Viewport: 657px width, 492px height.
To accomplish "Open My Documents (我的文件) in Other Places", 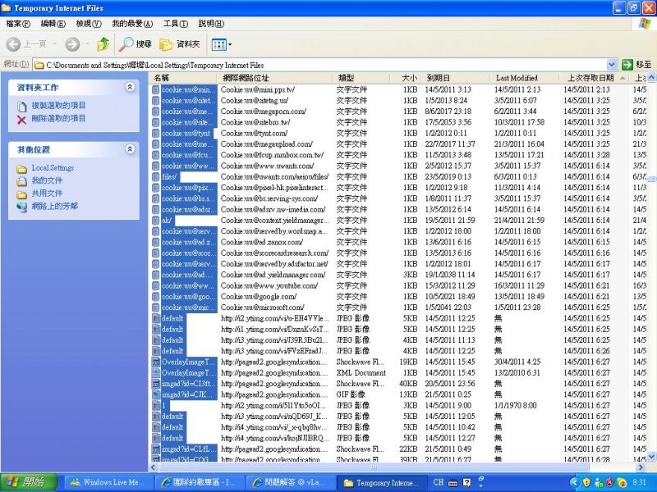I will 47,180.
